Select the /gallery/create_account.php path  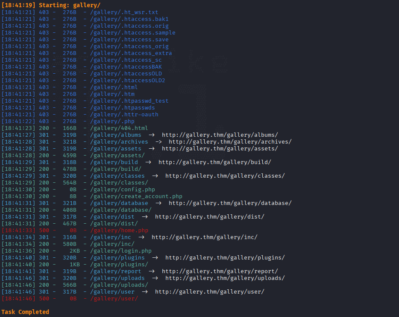[136, 196]
